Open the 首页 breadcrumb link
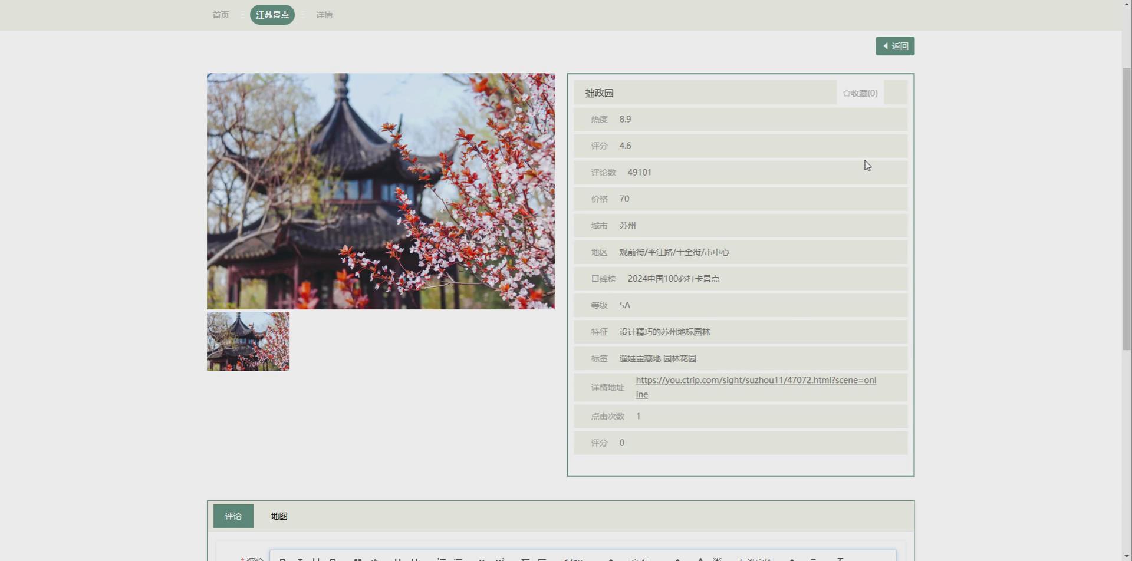 click(x=221, y=15)
